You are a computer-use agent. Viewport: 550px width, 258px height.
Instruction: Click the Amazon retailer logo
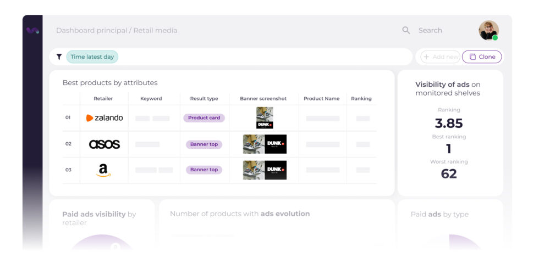(x=103, y=170)
